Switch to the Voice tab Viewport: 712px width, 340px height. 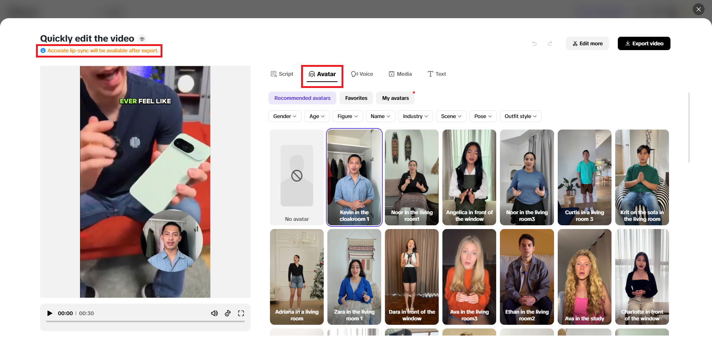pyautogui.click(x=362, y=74)
